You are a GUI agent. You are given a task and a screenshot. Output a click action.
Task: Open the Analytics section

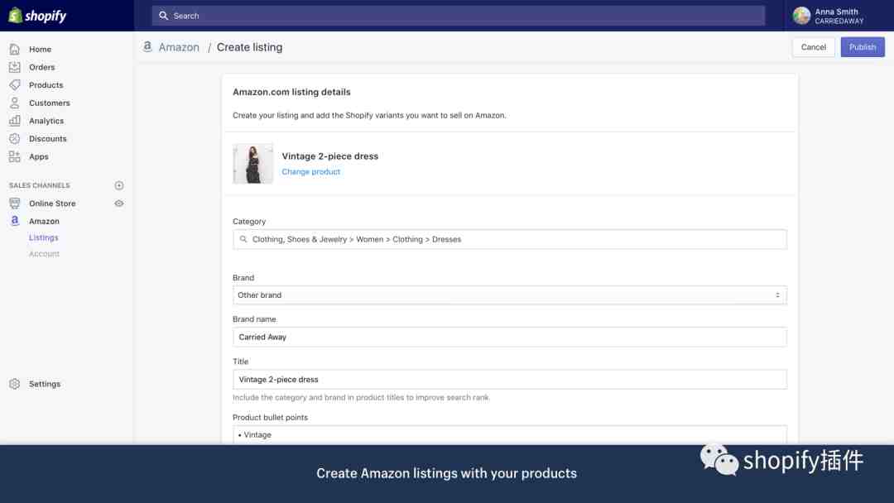coord(46,121)
